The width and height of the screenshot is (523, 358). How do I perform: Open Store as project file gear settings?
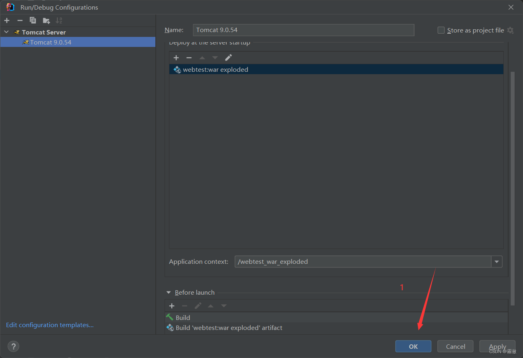pyautogui.click(x=510, y=30)
